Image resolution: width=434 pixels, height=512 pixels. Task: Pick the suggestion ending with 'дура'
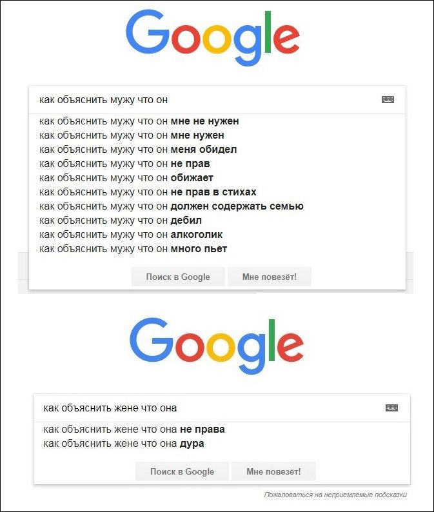pos(124,444)
